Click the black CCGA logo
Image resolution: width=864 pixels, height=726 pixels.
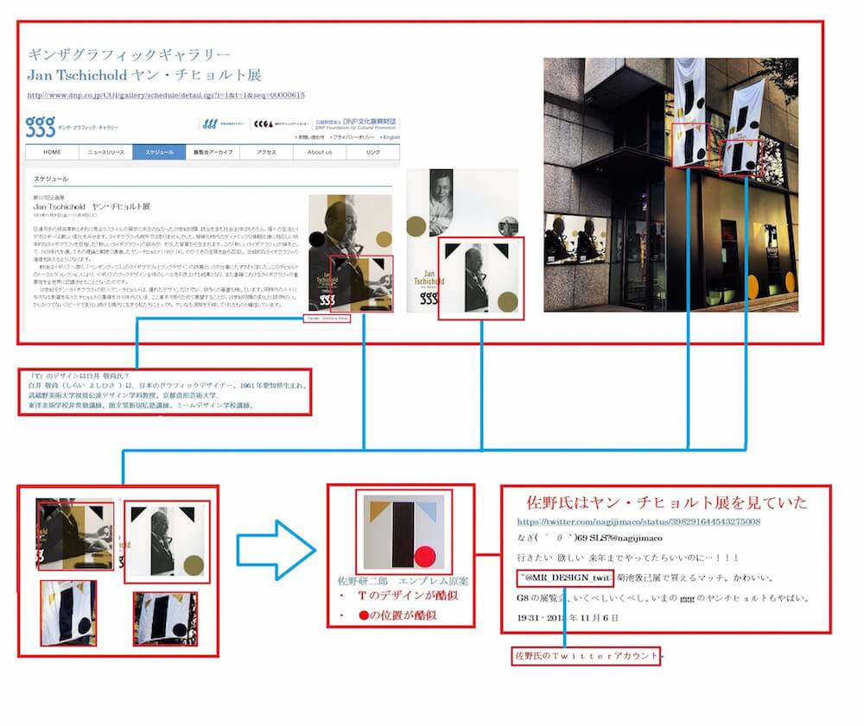280,123
